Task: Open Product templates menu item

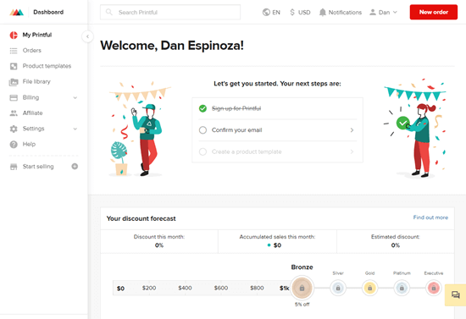Action: [47, 66]
